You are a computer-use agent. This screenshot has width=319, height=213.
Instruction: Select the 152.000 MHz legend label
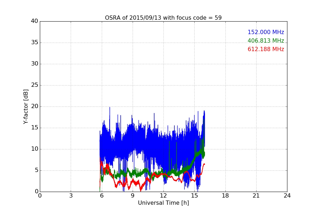266,32
